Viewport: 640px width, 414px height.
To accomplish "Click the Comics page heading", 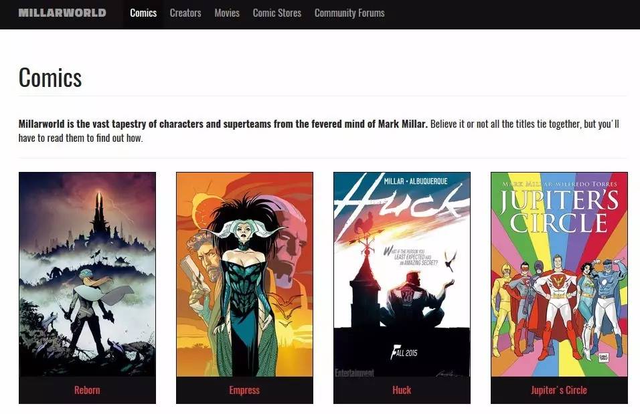I will (50, 78).
